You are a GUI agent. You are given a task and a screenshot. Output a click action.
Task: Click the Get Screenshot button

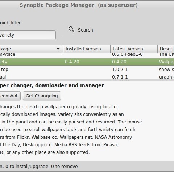click(10, 96)
